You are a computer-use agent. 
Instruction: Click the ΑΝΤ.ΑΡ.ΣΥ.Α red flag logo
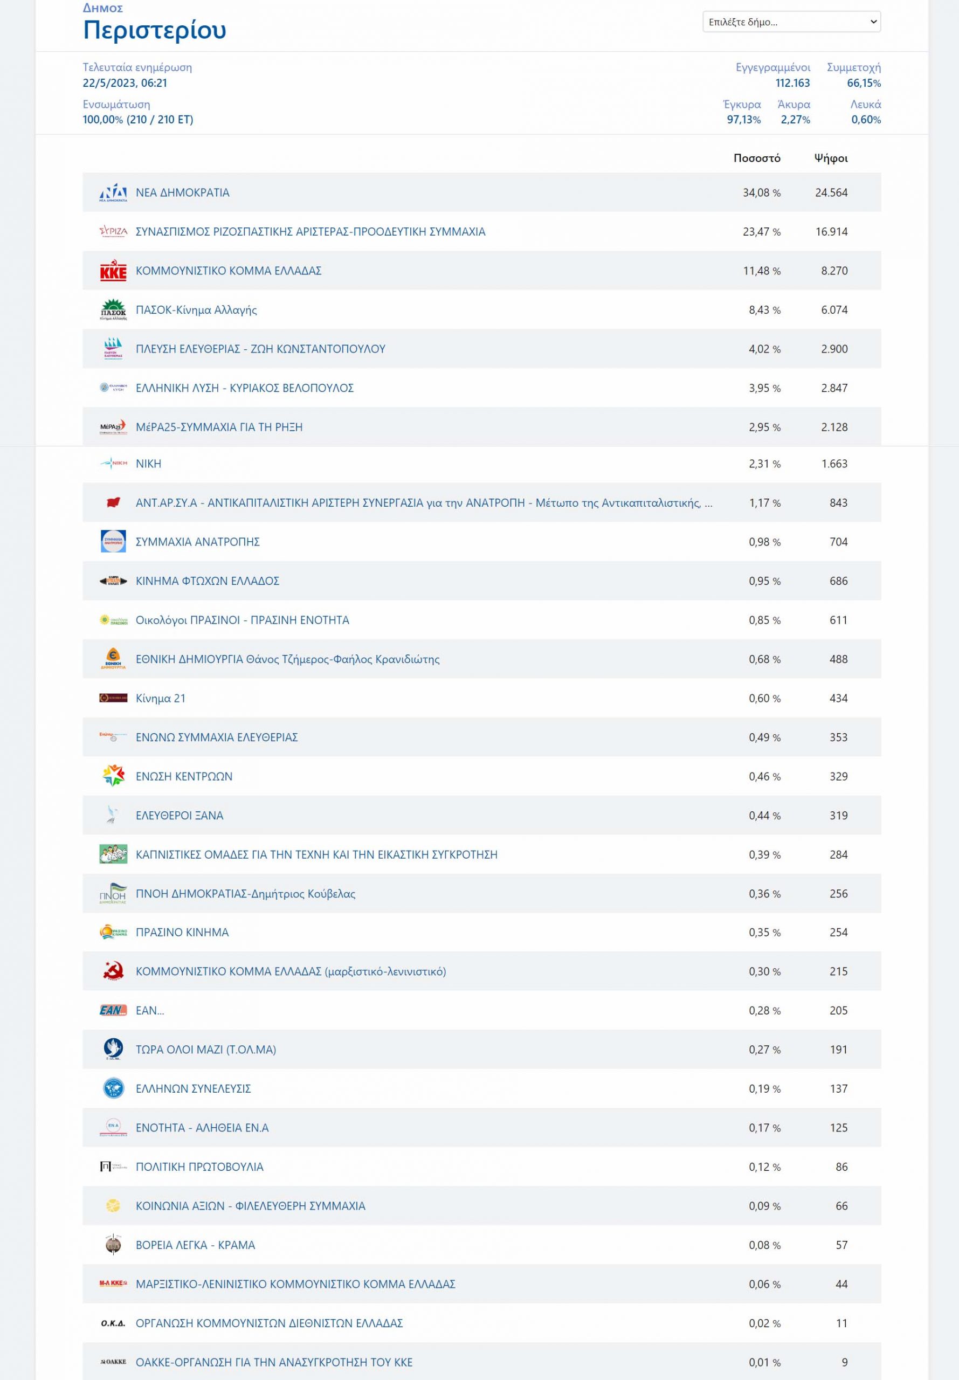[113, 503]
